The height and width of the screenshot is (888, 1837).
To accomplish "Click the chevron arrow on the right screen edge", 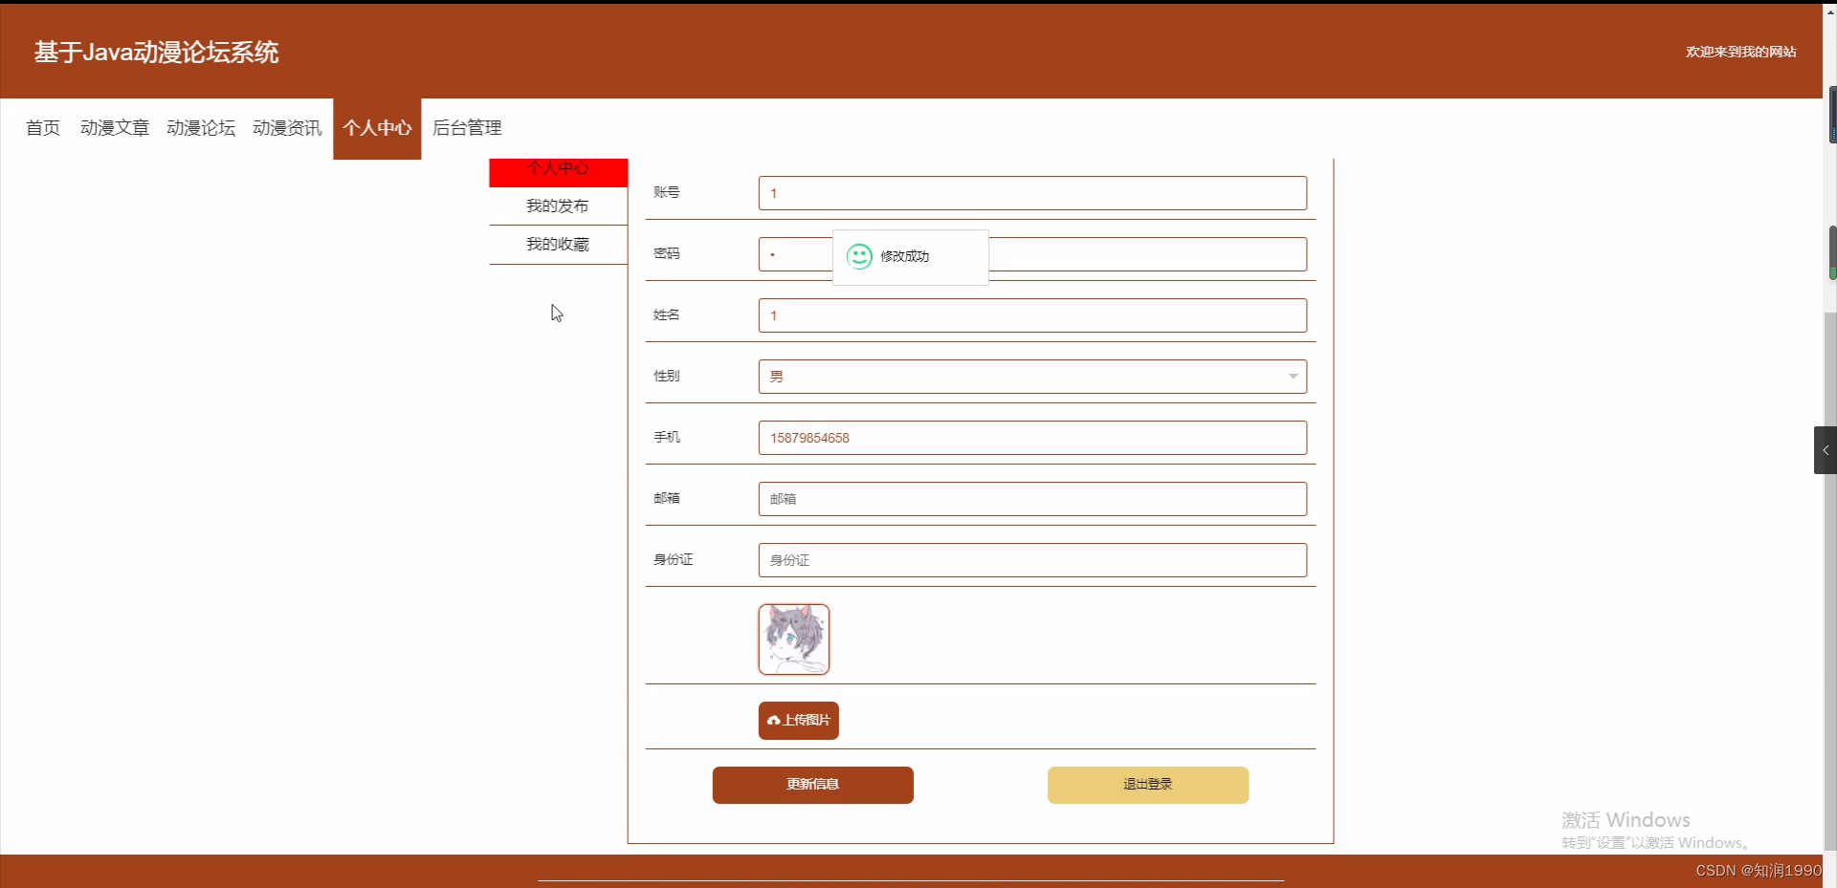I will 1826,449.
